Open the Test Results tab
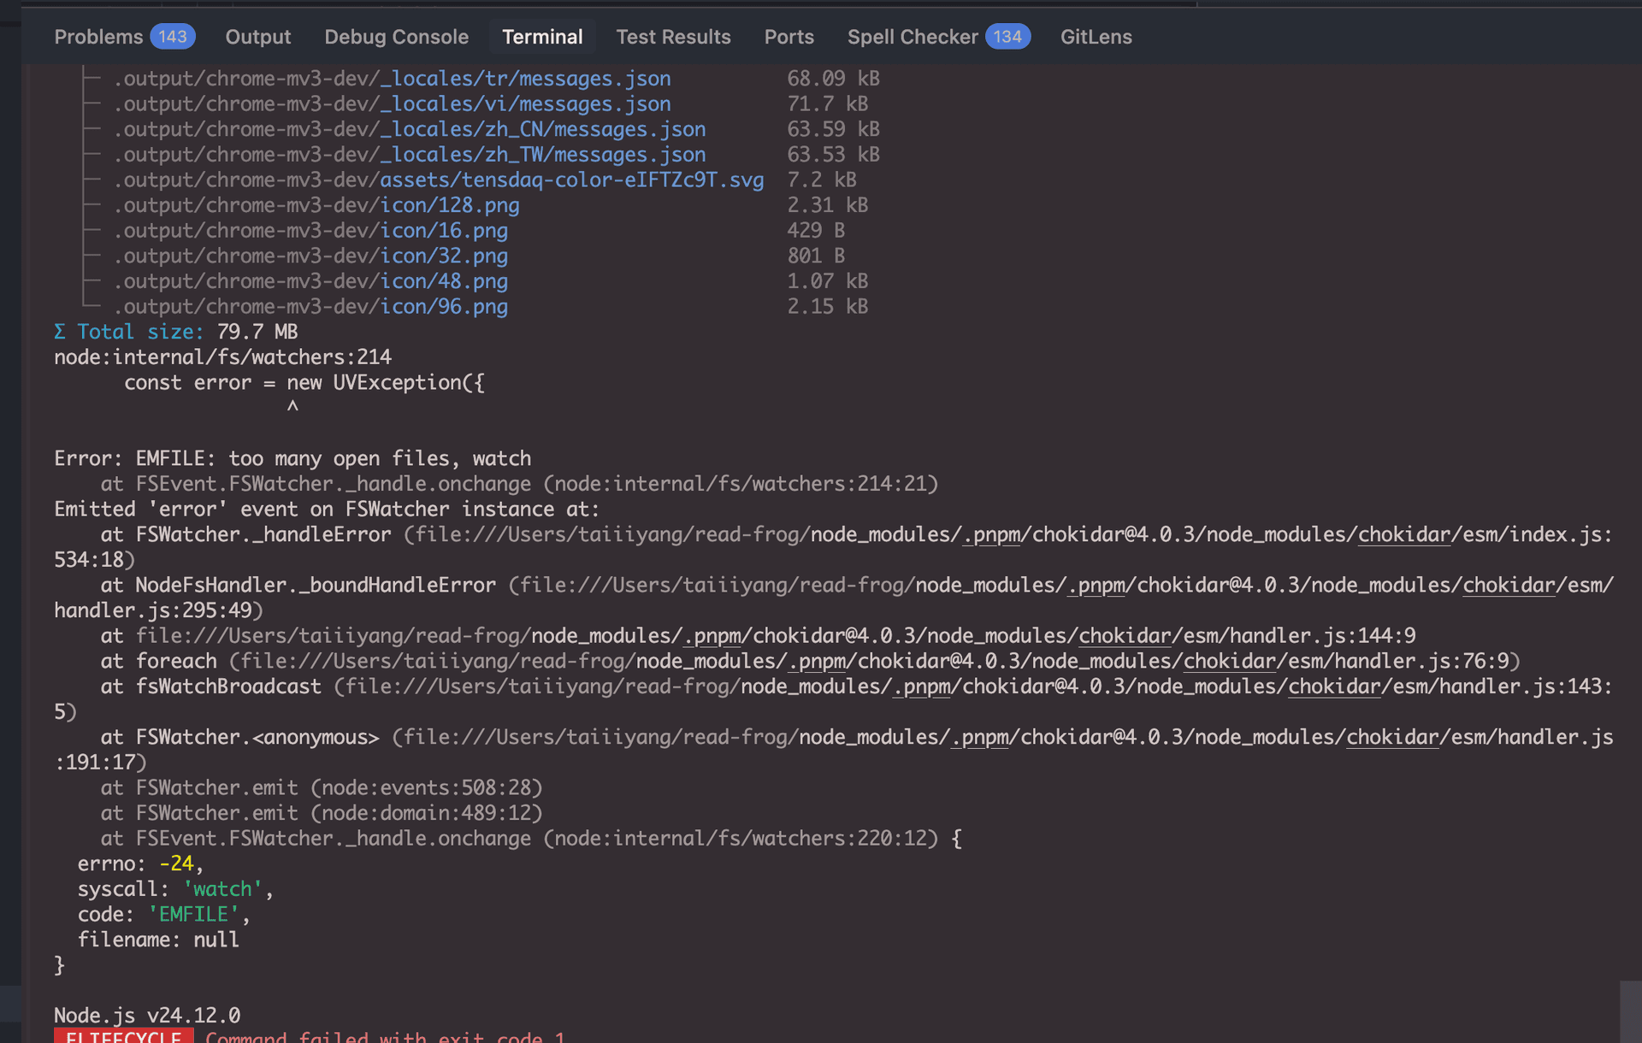This screenshot has height=1043, width=1642. pyautogui.click(x=673, y=37)
